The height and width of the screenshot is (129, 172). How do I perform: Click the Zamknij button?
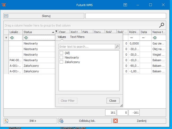point(139,121)
